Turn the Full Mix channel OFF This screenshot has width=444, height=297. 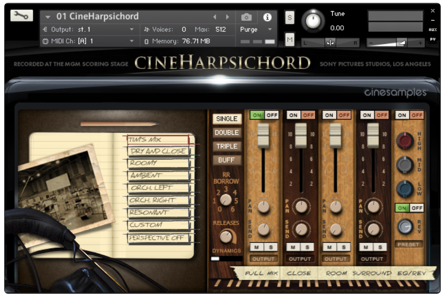pyautogui.click(x=272, y=115)
